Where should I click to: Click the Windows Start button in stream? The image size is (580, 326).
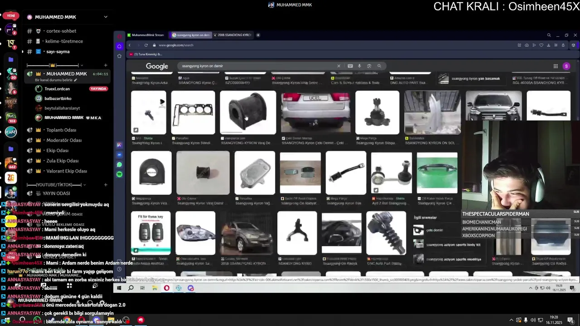pos(119,288)
